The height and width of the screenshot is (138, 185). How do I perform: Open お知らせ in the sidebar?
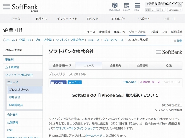25,97
